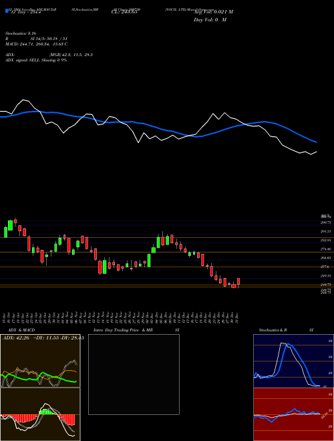Click the Day Vol: 0 M text
Viewport: 334px width, 441px height.
pyautogui.click(x=210, y=19)
